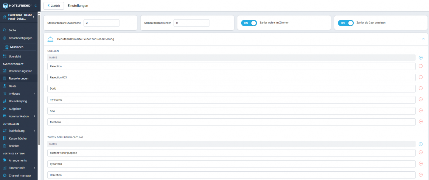Collapse Benutzerdefinierte Felder zur Reservierung section
The image size is (429, 180).
423,39
